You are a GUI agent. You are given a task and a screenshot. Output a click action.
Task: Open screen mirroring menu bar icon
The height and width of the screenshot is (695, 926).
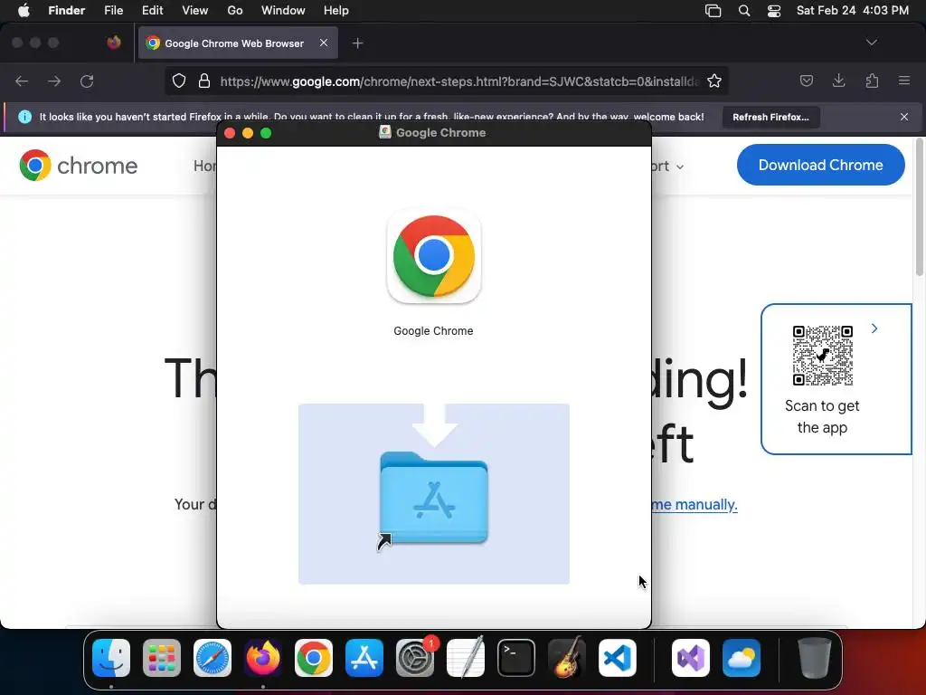(x=713, y=11)
